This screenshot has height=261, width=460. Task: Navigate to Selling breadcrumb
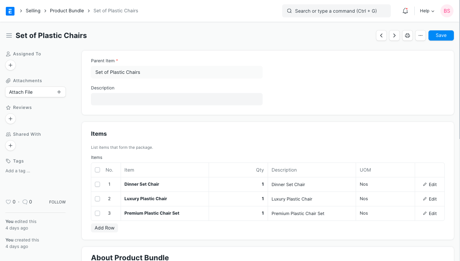33,11
